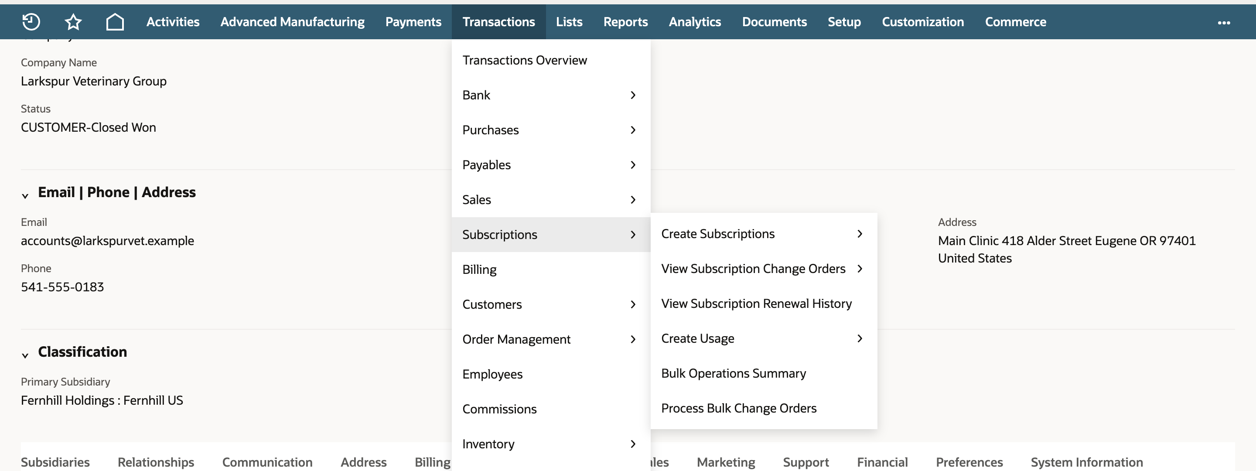The height and width of the screenshot is (471, 1256).
Task: Open the Order Management submenu
Action: coord(551,339)
